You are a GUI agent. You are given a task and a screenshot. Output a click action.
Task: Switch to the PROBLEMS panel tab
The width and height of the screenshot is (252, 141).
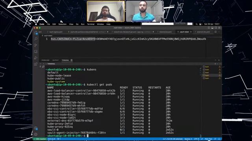[45, 60]
